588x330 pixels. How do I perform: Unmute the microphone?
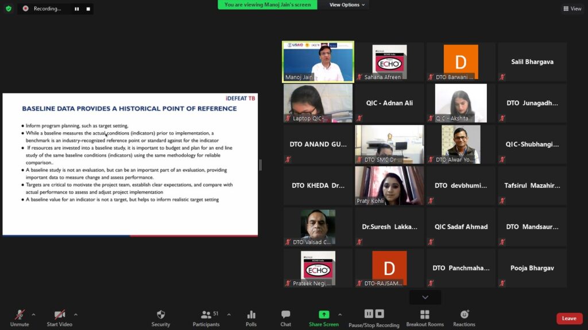[20, 318]
